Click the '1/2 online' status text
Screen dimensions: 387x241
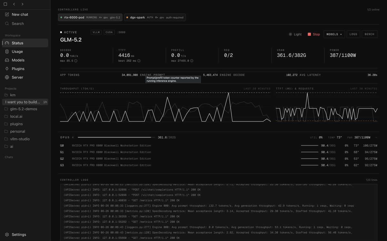pos(373,10)
